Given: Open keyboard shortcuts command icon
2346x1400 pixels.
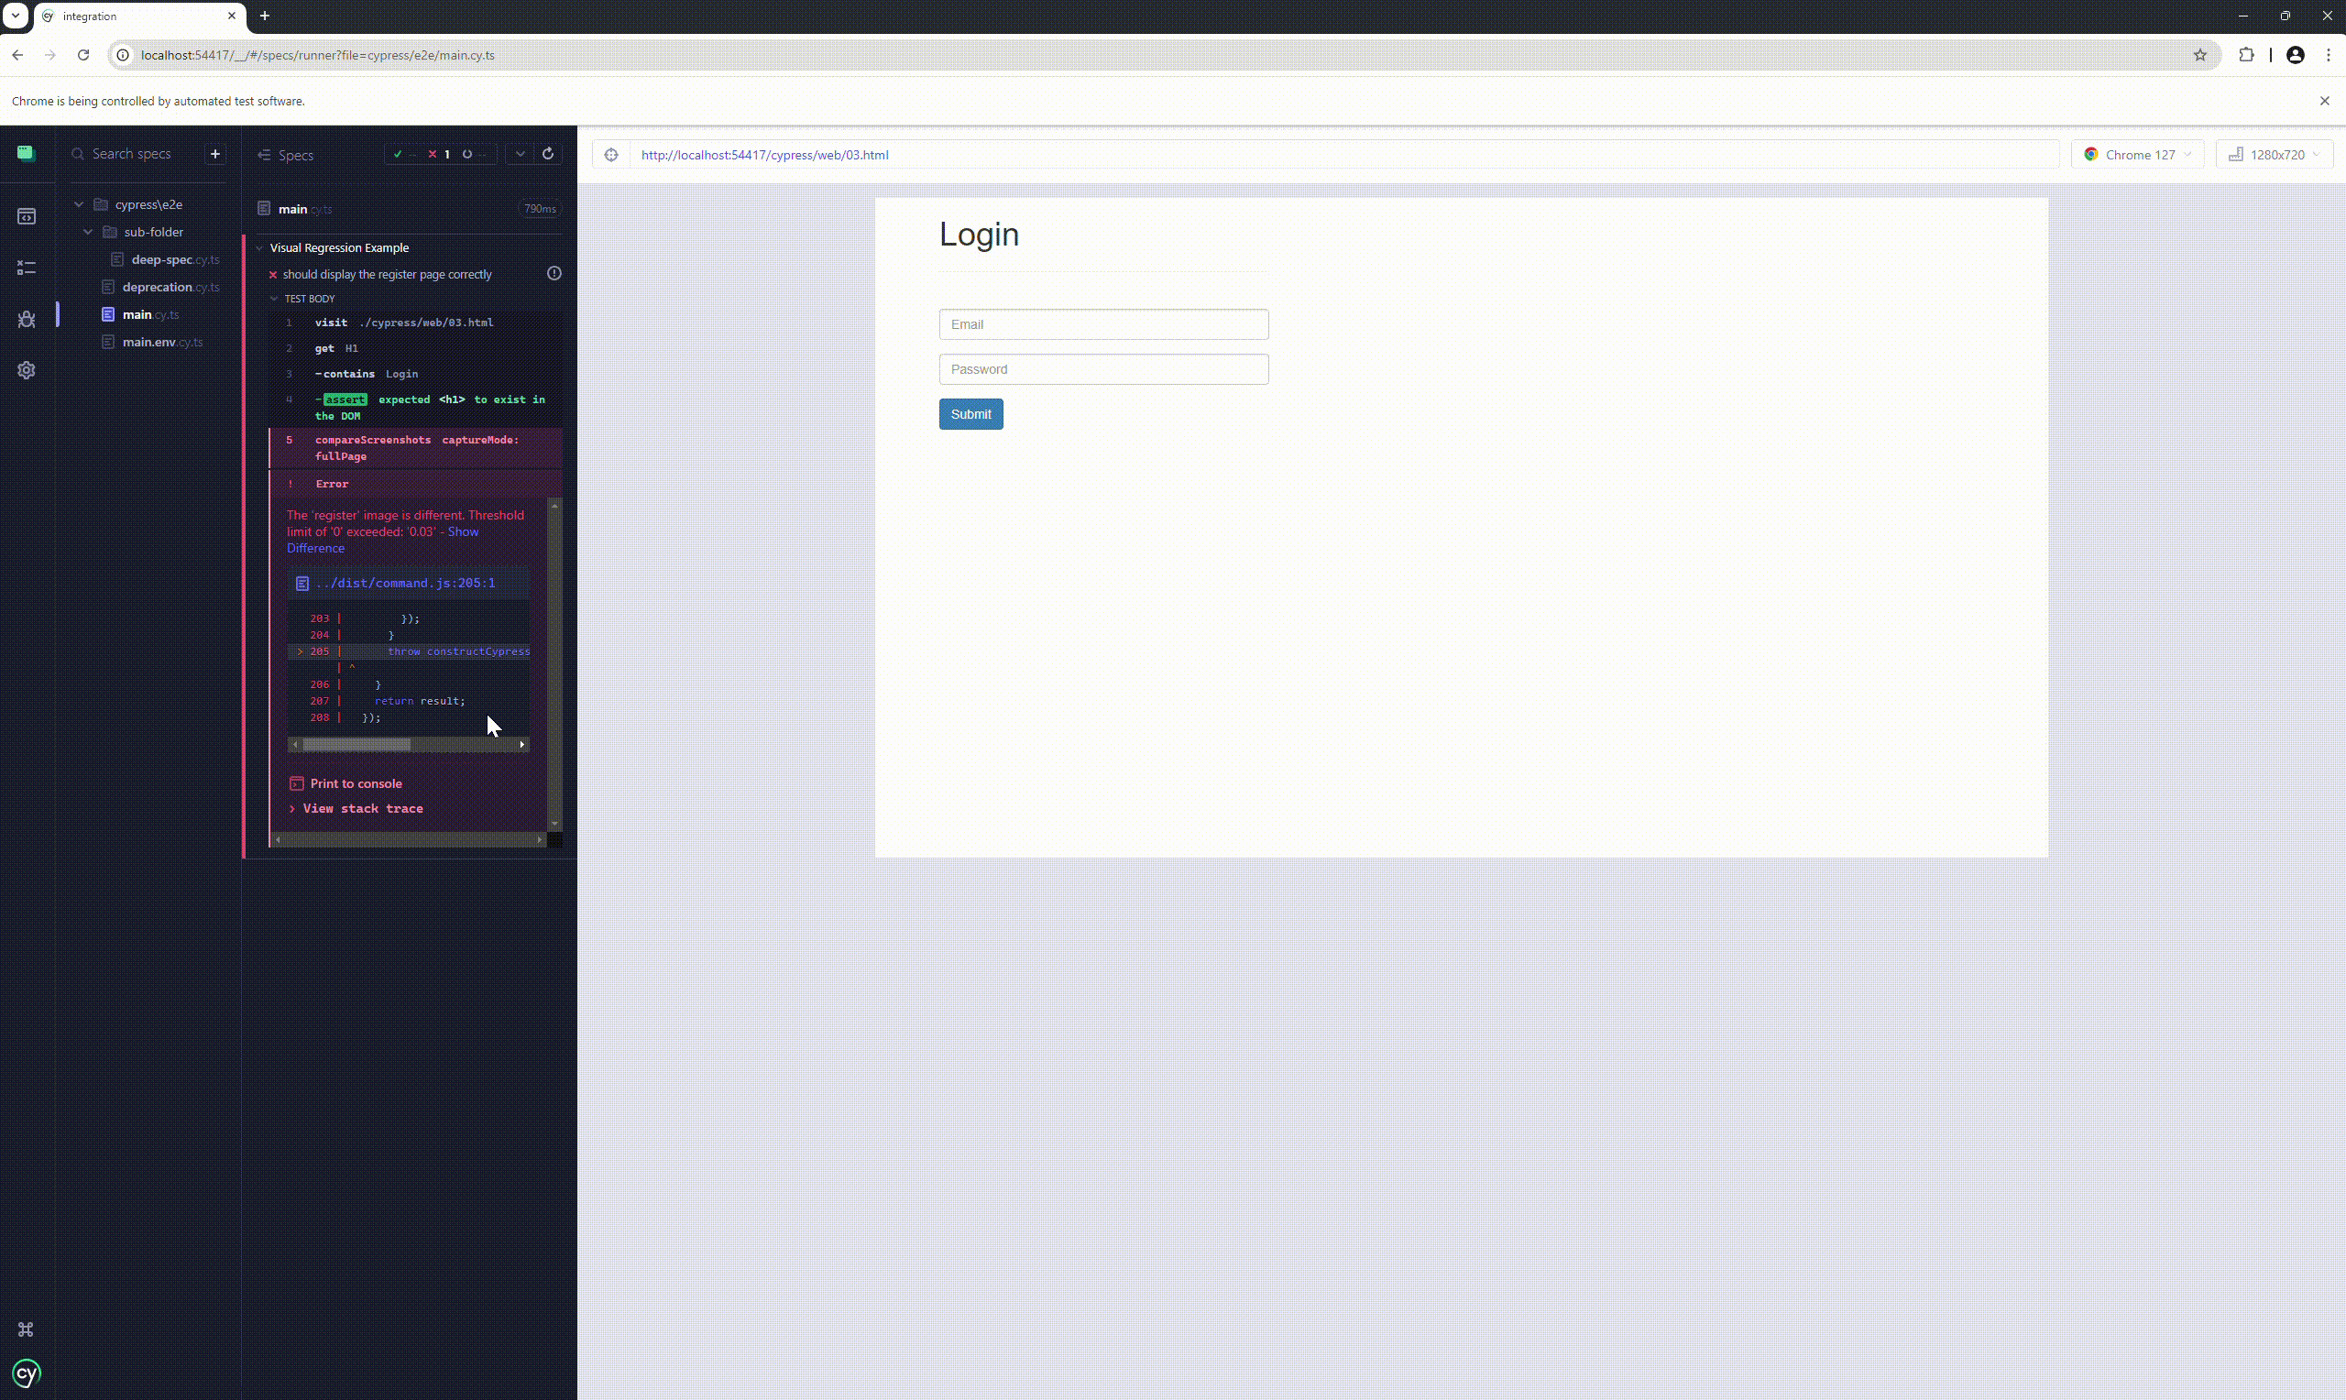Looking at the screenshot, I should point(27,1329).
